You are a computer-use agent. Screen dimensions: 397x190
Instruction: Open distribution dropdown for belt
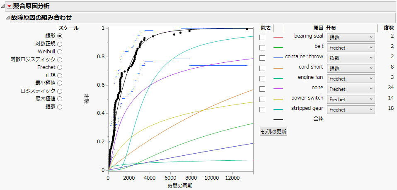coord(351,47)
